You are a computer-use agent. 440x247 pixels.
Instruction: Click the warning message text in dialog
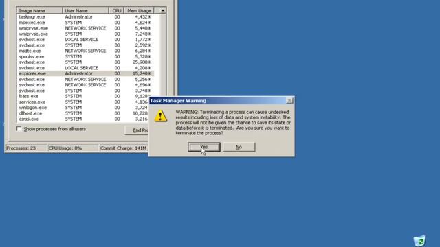pos(233,122)
